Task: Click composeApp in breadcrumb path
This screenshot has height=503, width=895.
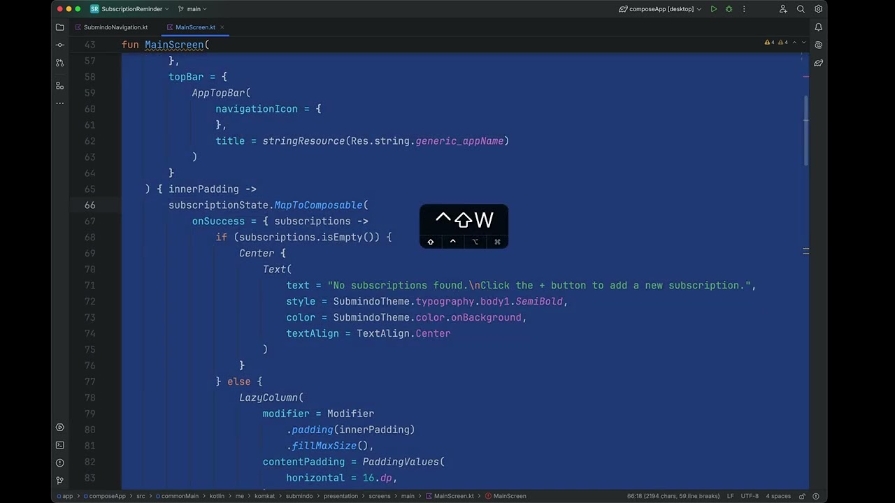Action: [x=104, y=496]
